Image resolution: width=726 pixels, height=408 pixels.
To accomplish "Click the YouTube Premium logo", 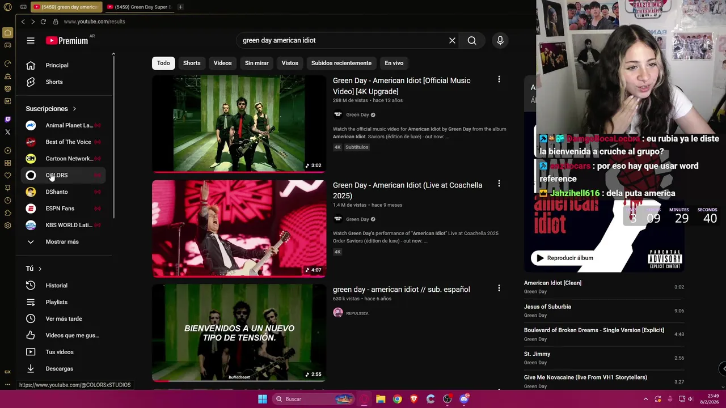I will [x=67, y=40].
